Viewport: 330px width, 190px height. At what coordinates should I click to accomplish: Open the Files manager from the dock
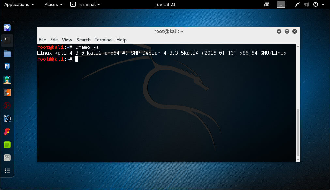pyautogui.click(x=7, y=53)
